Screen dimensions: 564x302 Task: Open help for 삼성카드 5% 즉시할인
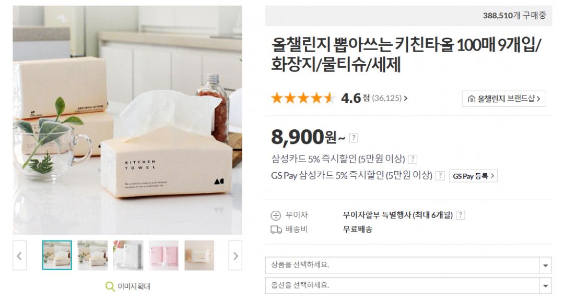(413, 160)
